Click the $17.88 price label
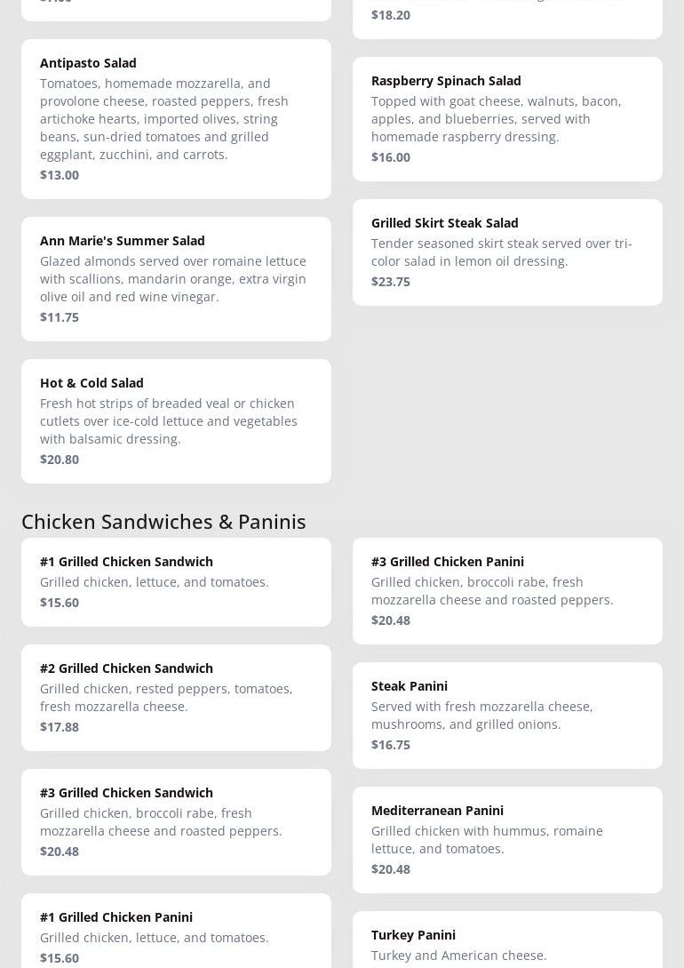This screenshot has height=968, width=684. point(60,727)
